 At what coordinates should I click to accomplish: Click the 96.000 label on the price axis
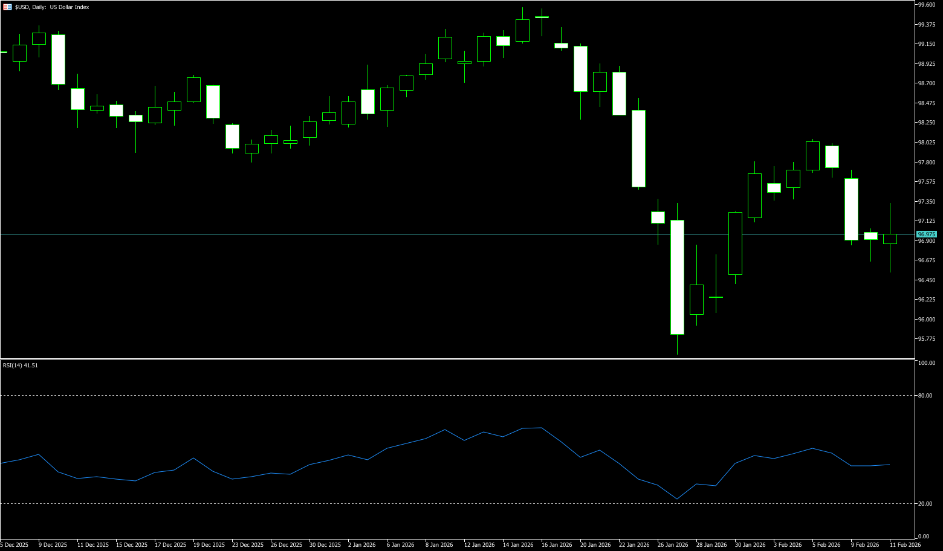[926, 320]
